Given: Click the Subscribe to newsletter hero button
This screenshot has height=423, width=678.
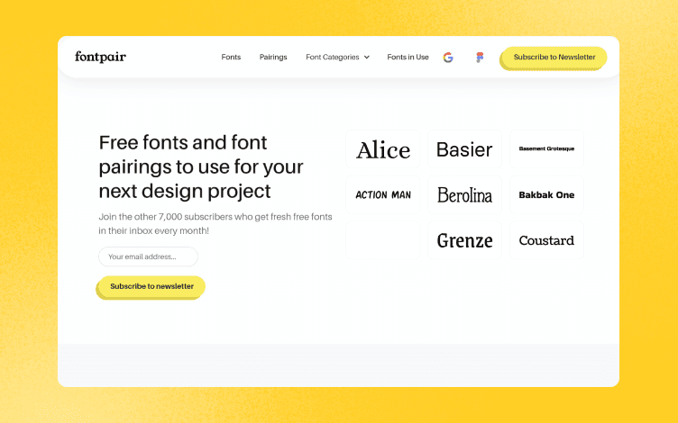Looking at the screenshot, I should (151, 286).
